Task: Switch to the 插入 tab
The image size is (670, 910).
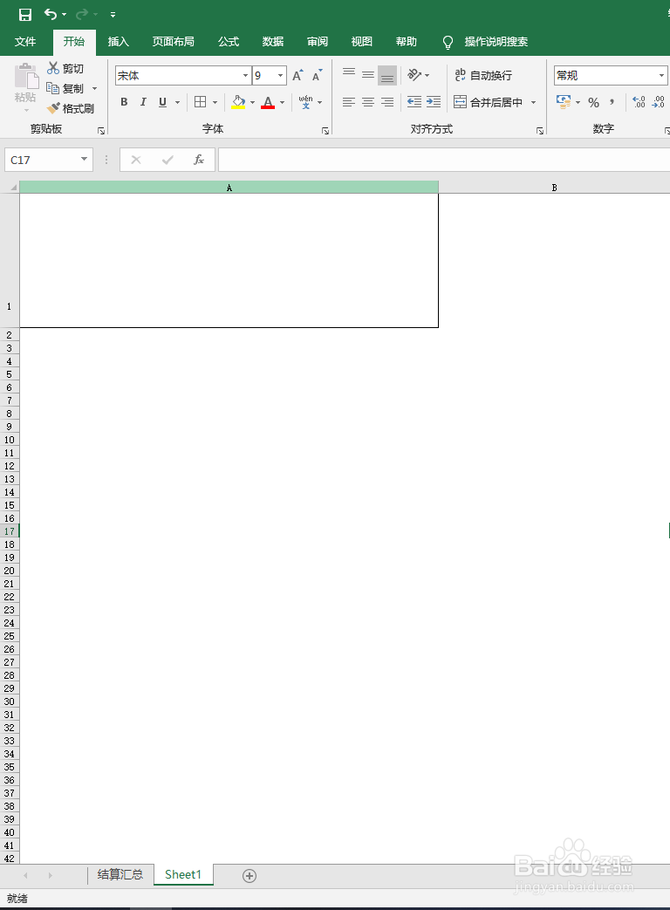Action: coord(119,41)
